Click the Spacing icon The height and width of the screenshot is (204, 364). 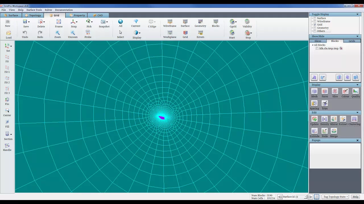(x=314, y=103)
